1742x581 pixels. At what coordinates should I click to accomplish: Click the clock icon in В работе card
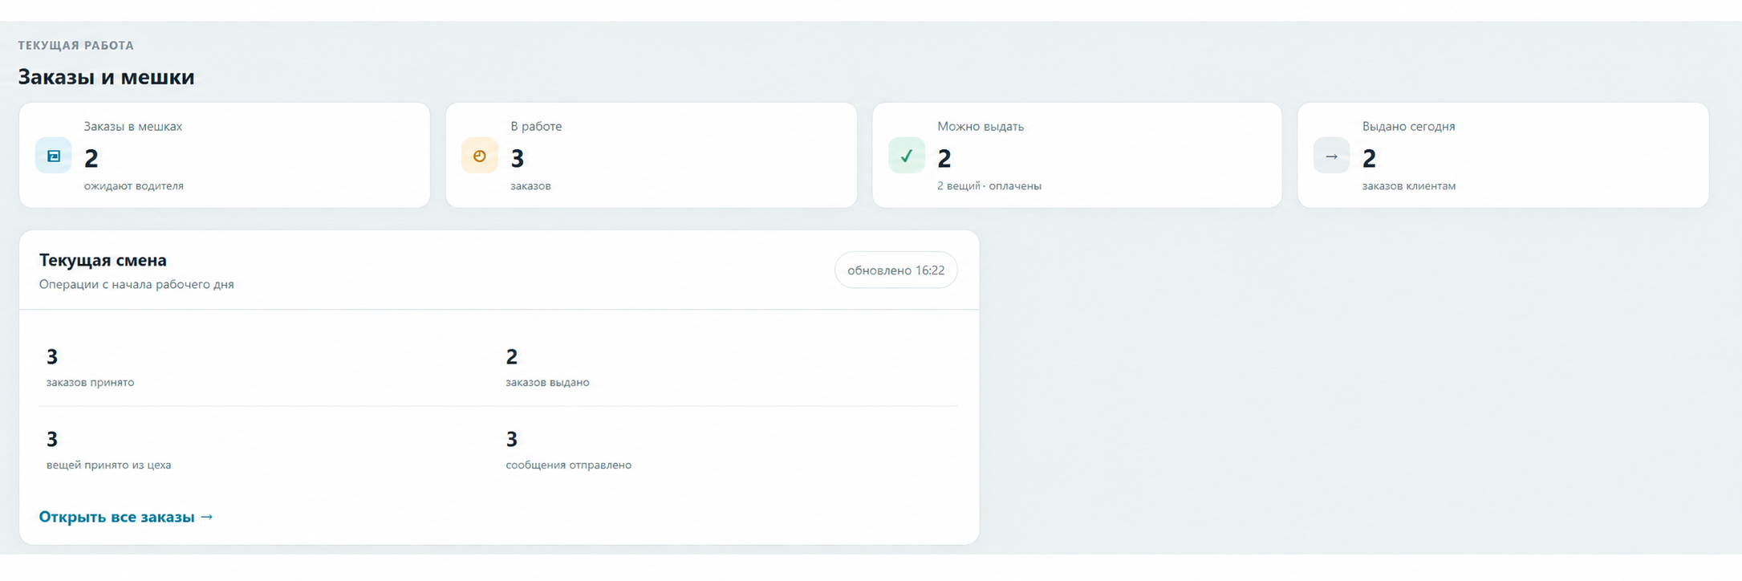point(480,156)
